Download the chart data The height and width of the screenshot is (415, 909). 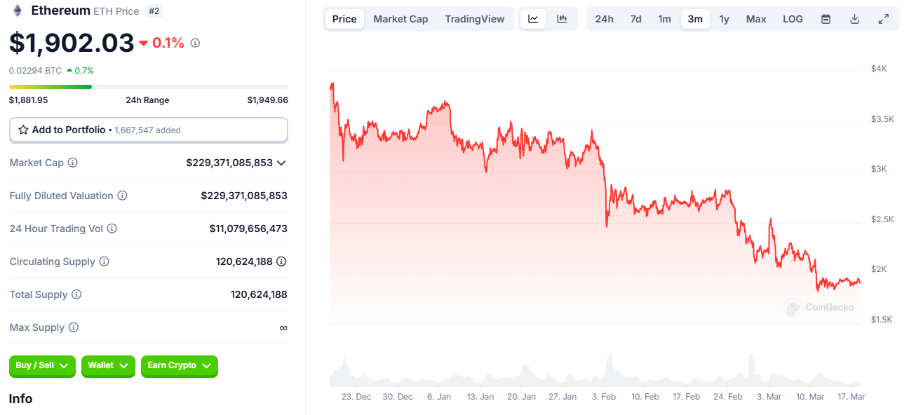tap(854, 19)
